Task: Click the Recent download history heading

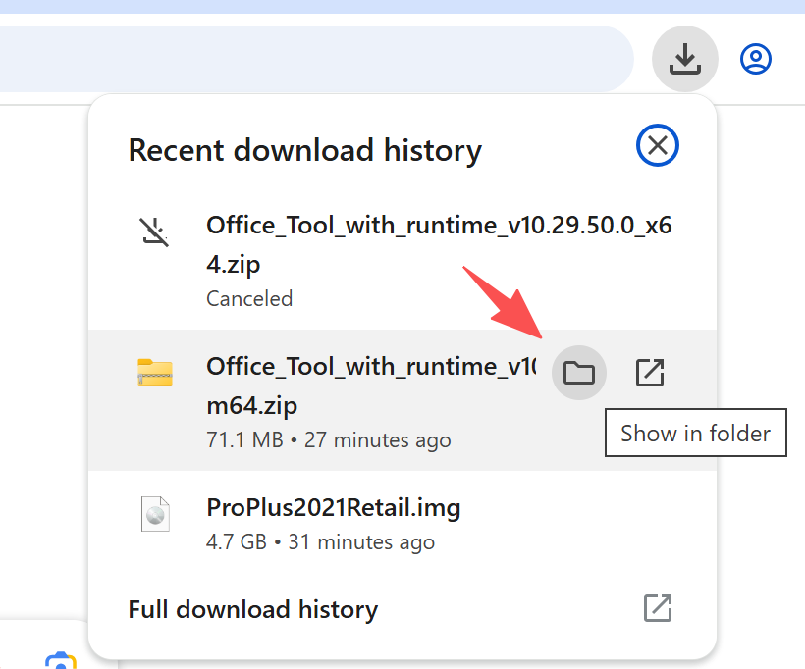Action: (x=304, y=149)
